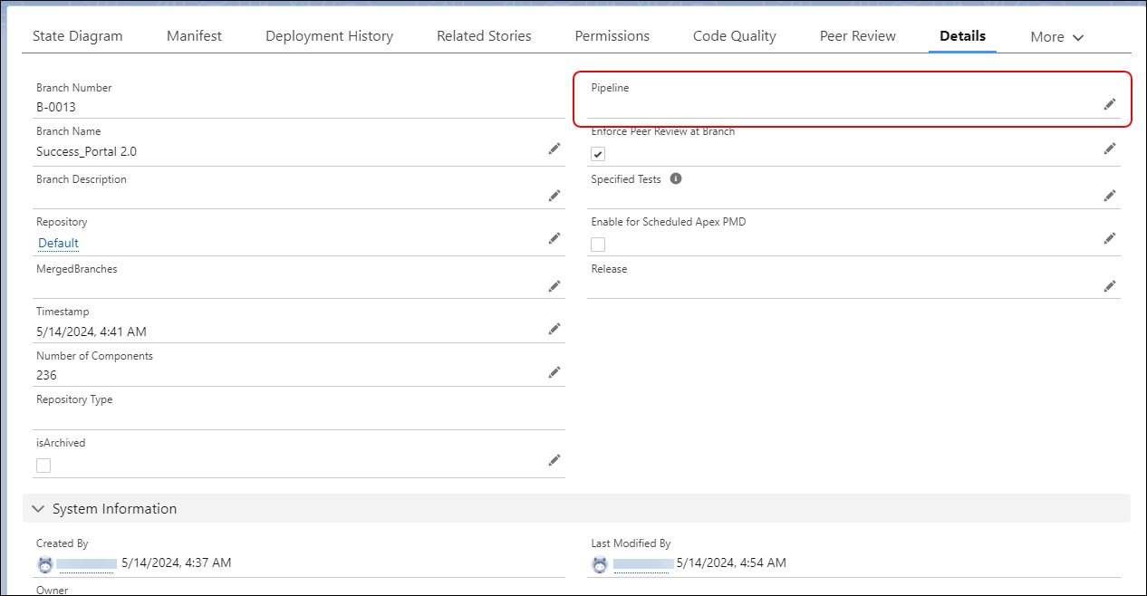Enable Scheduled Apex PMD checkbox
This screenshot has height=596, width=1147.
click(x=598, y=245)
